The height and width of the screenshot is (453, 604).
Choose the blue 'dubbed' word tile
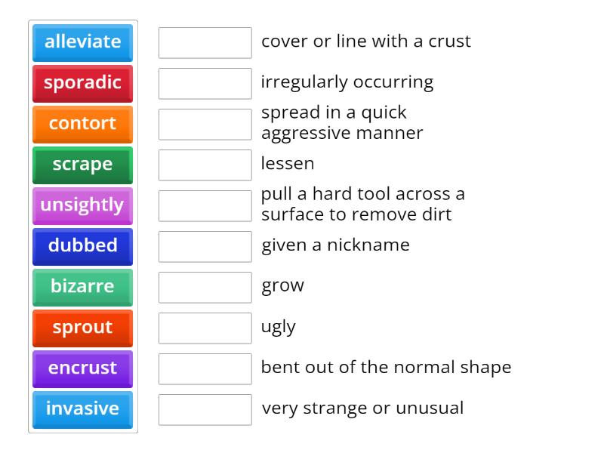82,246
